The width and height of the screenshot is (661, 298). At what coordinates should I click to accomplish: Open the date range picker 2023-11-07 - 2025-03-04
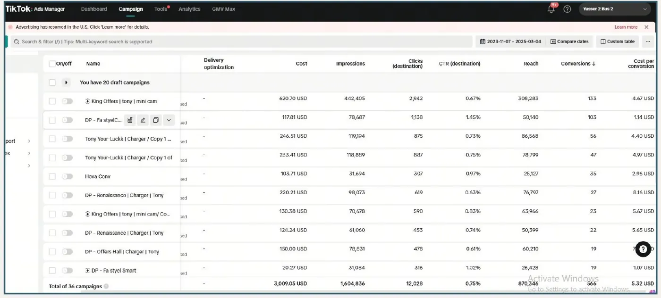(510, 41)
